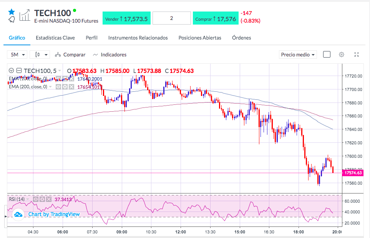
Task: Collapse the legend with the circled chevron
Action: tap(11, 71)
